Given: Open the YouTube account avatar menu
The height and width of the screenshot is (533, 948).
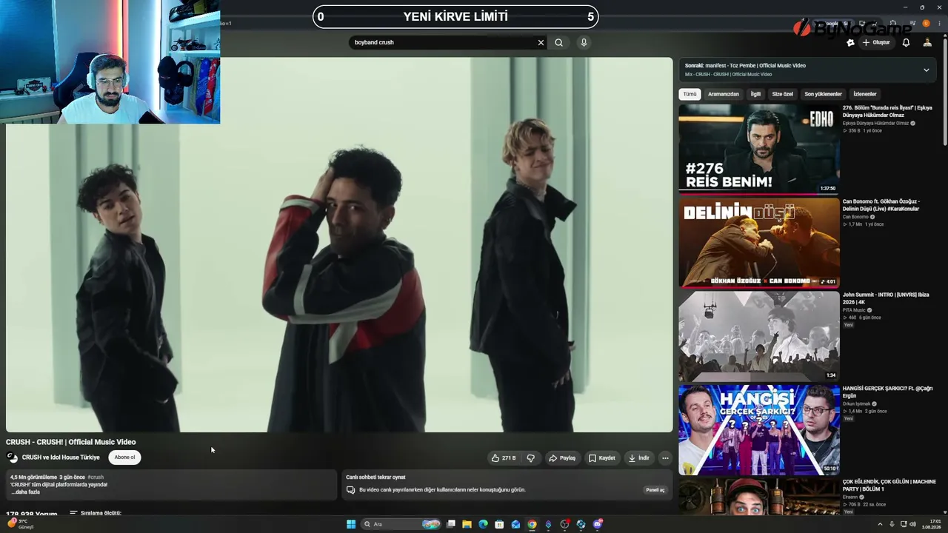Looking at the screenshot, I should [927, 42].
